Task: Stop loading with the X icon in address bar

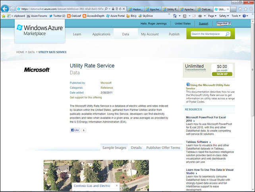Action: [x=124, y=9]
